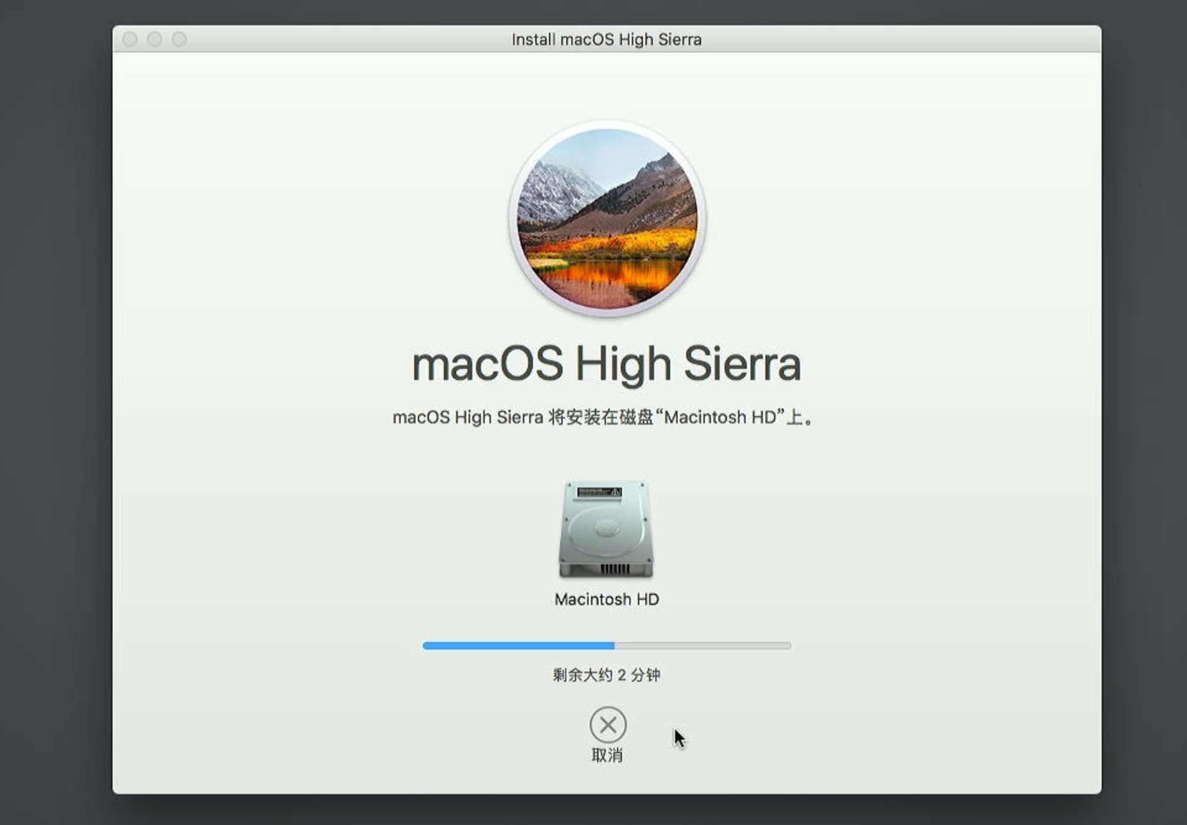Click the leftmost traffic light window button
1187x825 pixels.
[x=130, y=38]
